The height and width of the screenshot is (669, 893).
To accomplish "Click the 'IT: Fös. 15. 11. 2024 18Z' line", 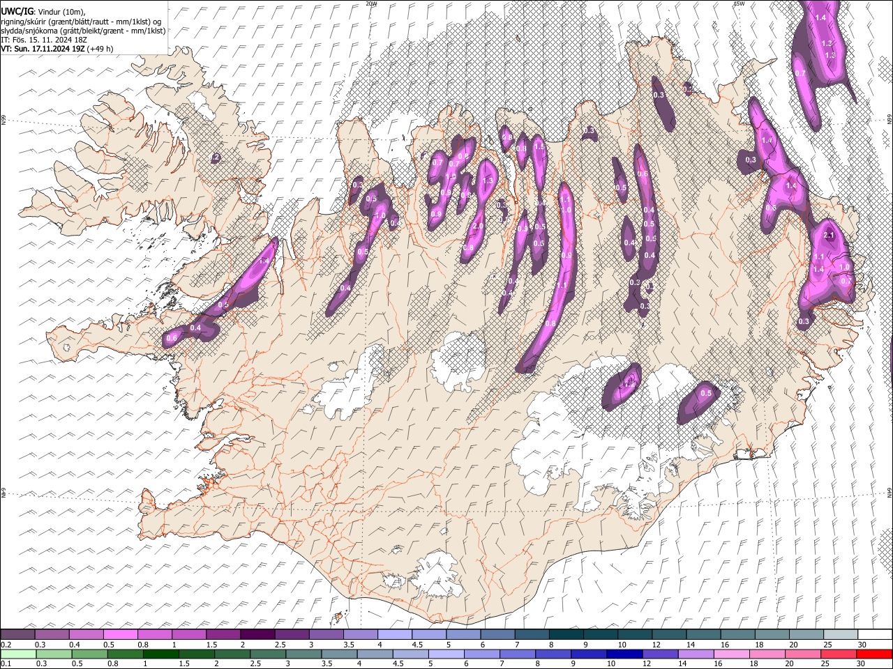I will point(44,40).
